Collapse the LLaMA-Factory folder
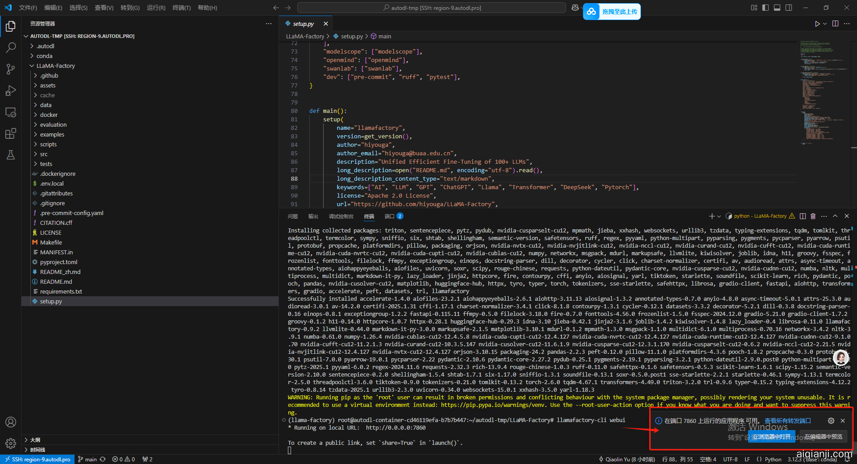The width and height of the screenshot is (857, 464). 55,66
